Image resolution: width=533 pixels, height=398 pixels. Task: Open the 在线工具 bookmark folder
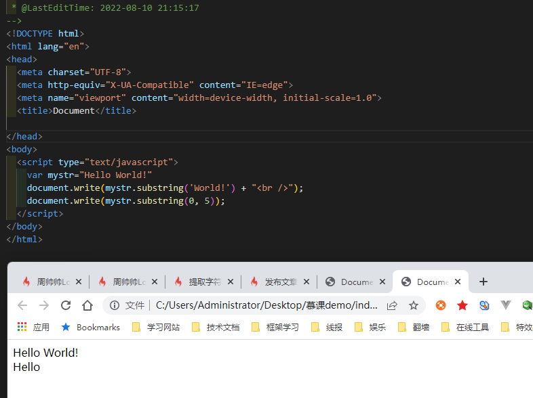[465, 327]
